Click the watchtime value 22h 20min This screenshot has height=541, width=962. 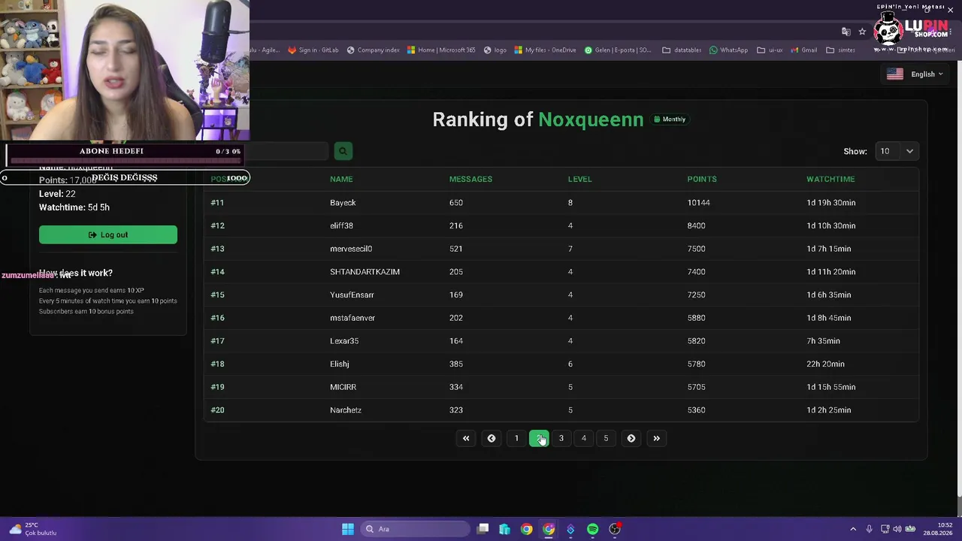(x=825, y=364)
